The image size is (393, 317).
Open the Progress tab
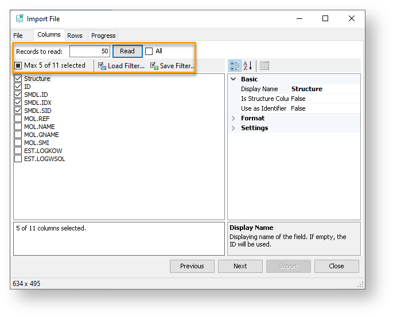pyautogui.click(x=103, y=36)
